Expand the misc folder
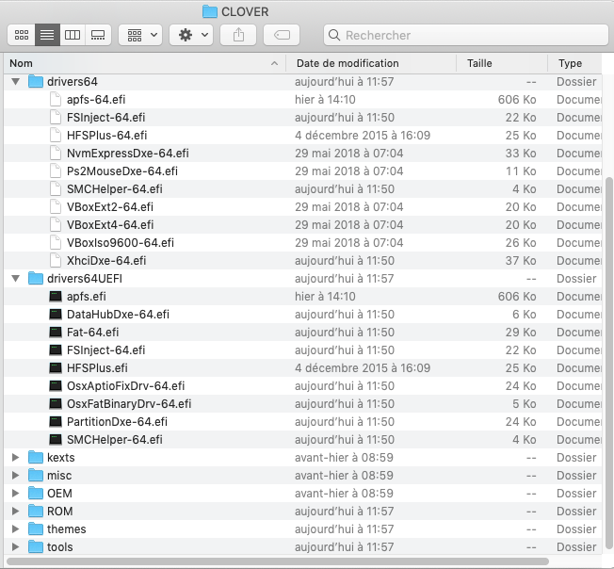 point(16,476)
